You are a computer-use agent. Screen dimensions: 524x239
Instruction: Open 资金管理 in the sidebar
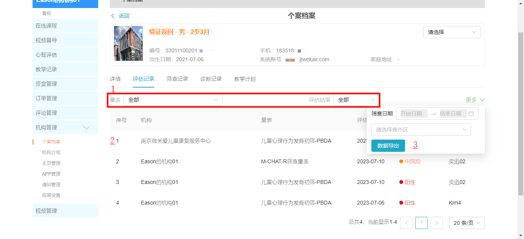click(65, 84)
